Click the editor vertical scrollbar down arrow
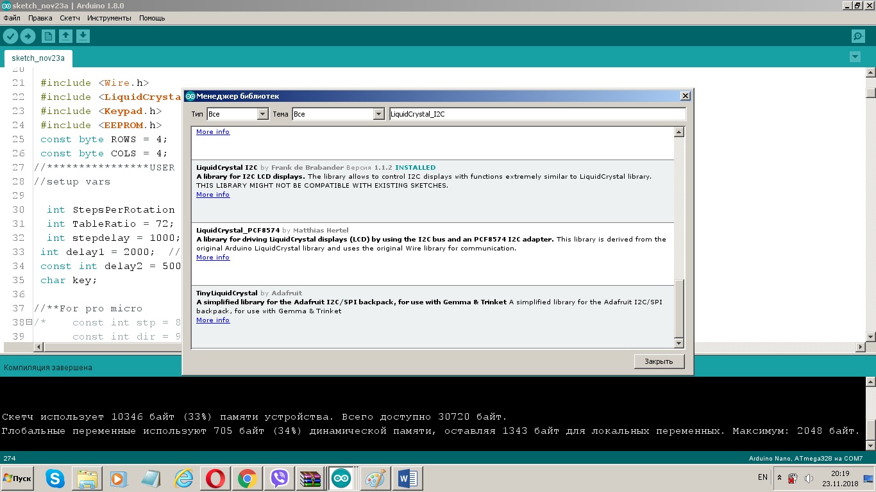This screenshot has width=876, height=492. point(870,336)
